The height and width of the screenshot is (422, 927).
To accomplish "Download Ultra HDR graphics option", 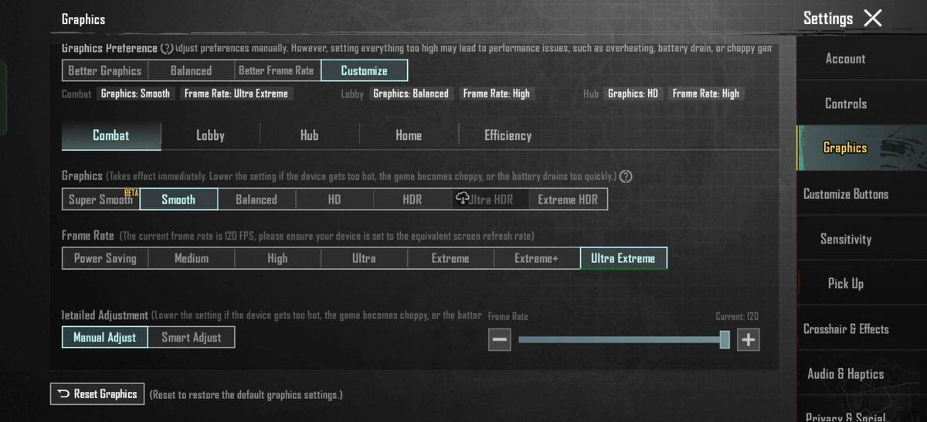I will [491, 199].
